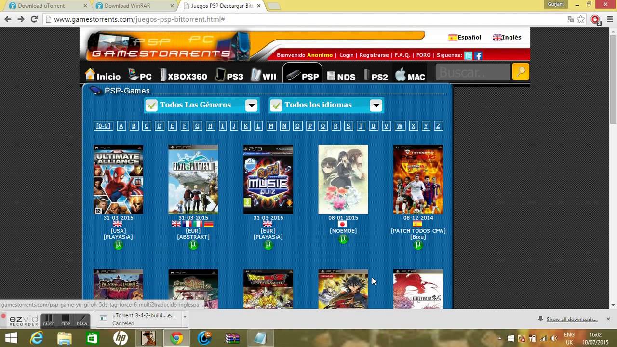Click the Facebook icon beside Siguenos
The image size is (617, 347).
[x=478, y=55]
